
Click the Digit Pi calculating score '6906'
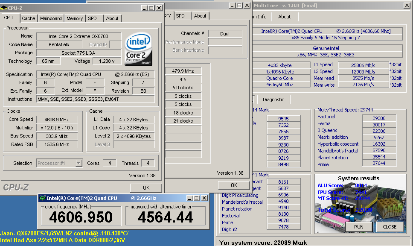(283, 195)
